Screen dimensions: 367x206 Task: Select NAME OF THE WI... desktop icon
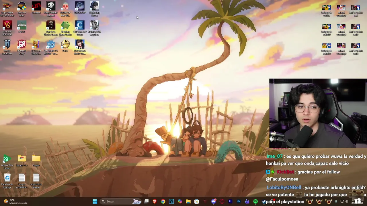point(65,9)
